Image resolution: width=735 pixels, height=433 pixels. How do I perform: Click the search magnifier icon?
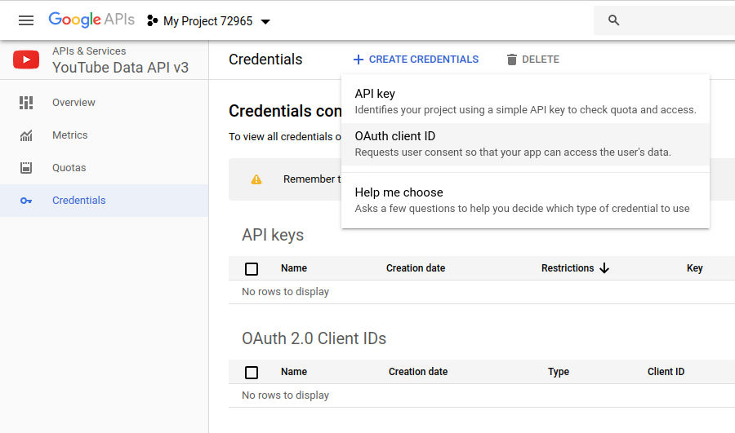tap(613, 20)
